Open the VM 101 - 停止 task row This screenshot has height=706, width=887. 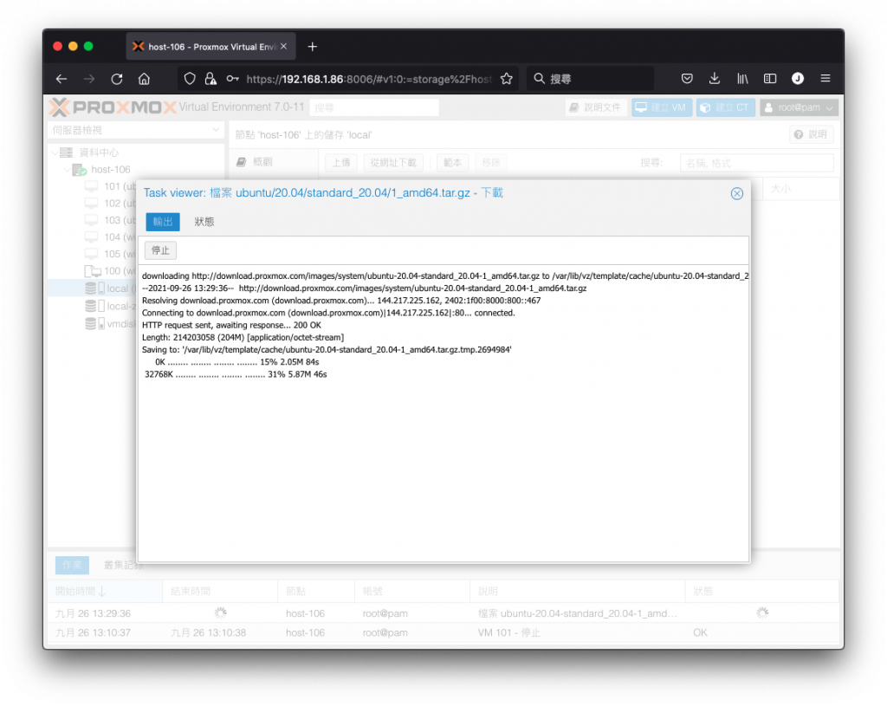pos(443,632)
